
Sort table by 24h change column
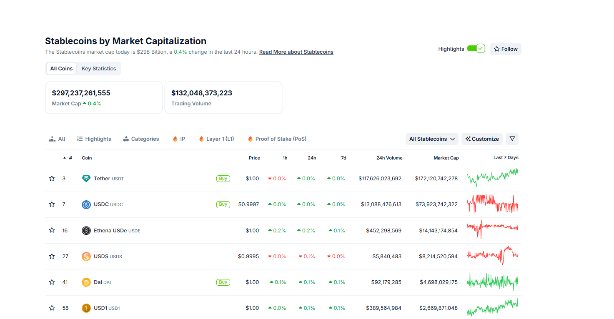[x=312, y=158]
